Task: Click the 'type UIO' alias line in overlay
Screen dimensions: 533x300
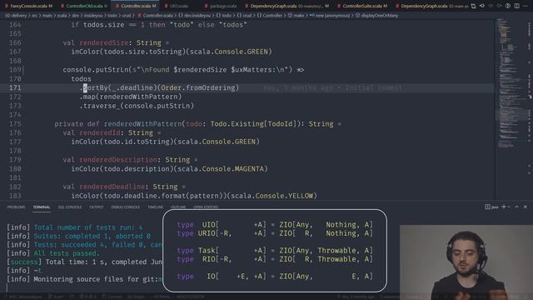Action: 275,224
